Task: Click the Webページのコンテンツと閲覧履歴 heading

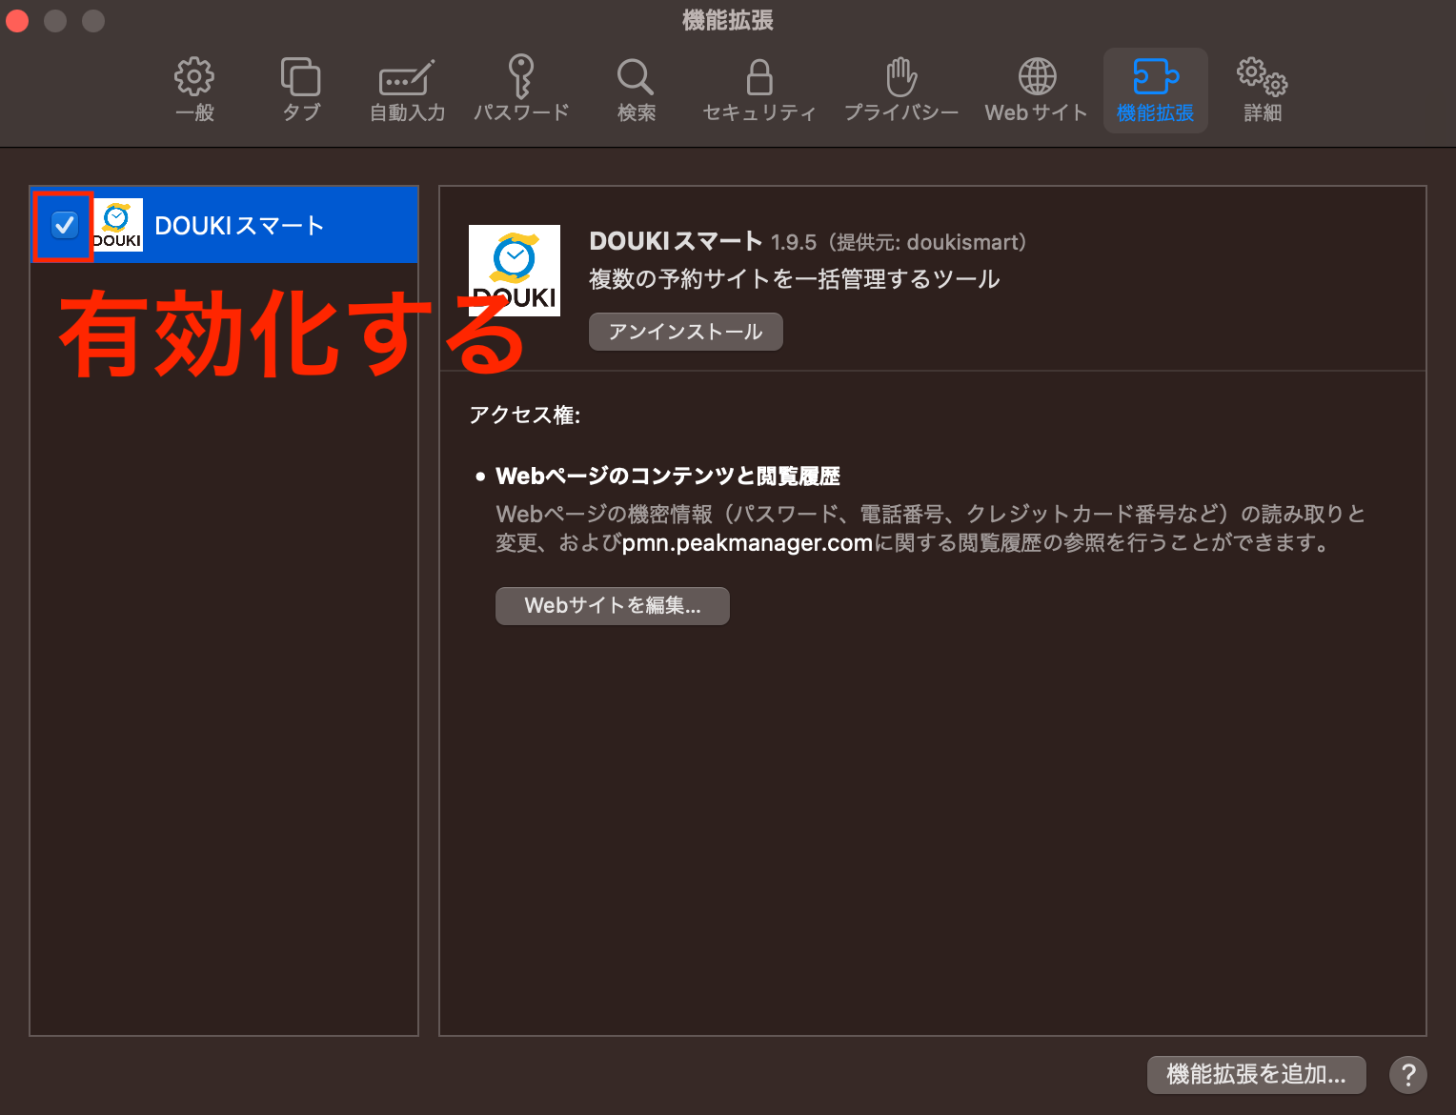Action: 668,476
